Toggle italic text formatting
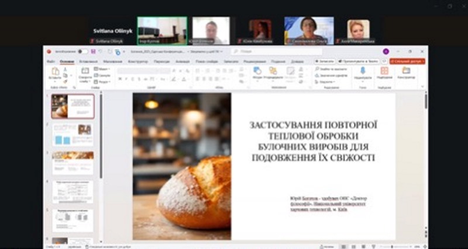This screenshot has height=249, width=468. tap(126, 79)
